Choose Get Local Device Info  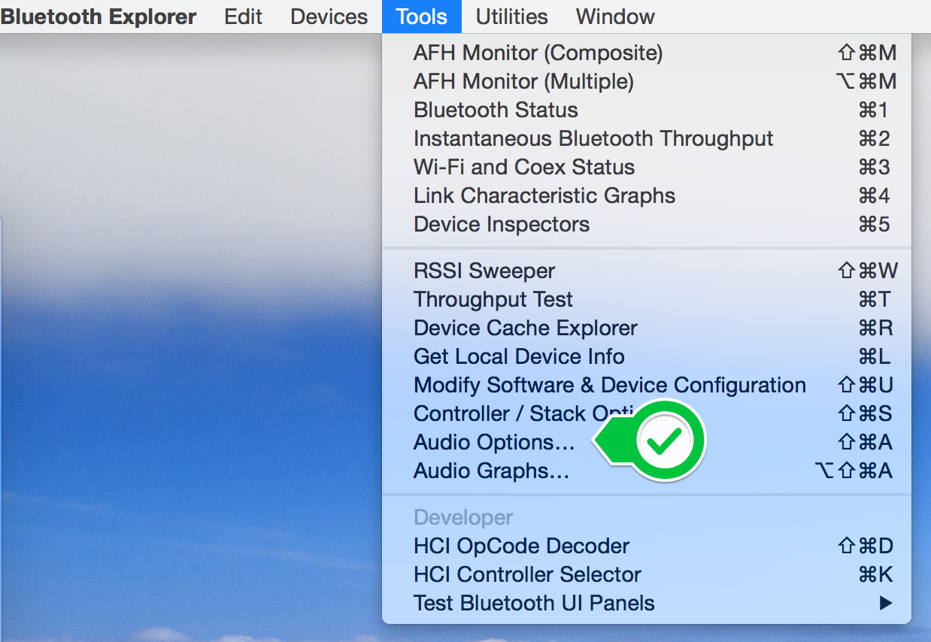pos(647,356)
